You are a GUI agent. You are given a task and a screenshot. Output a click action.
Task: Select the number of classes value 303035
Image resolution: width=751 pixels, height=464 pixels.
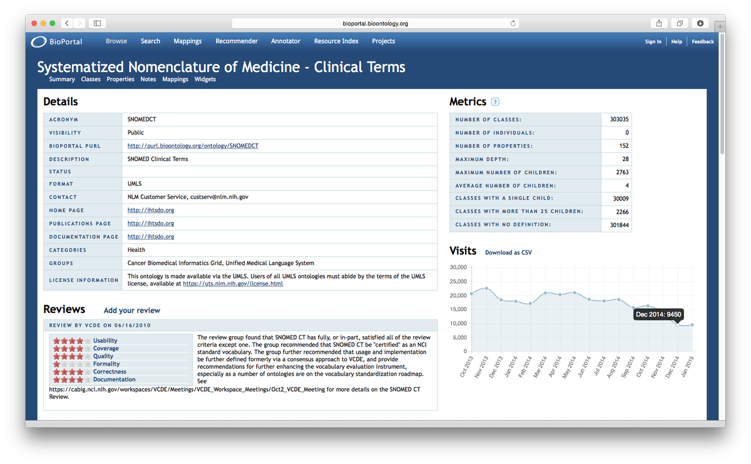click(620, 119)
